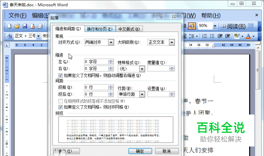264x156 pixels.
Task: Click the 取消 button
Action: click(x=167, y=151)
